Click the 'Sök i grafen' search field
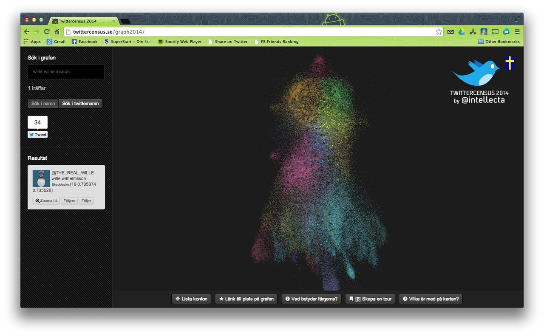544x336 pixels. coord(66,72)
